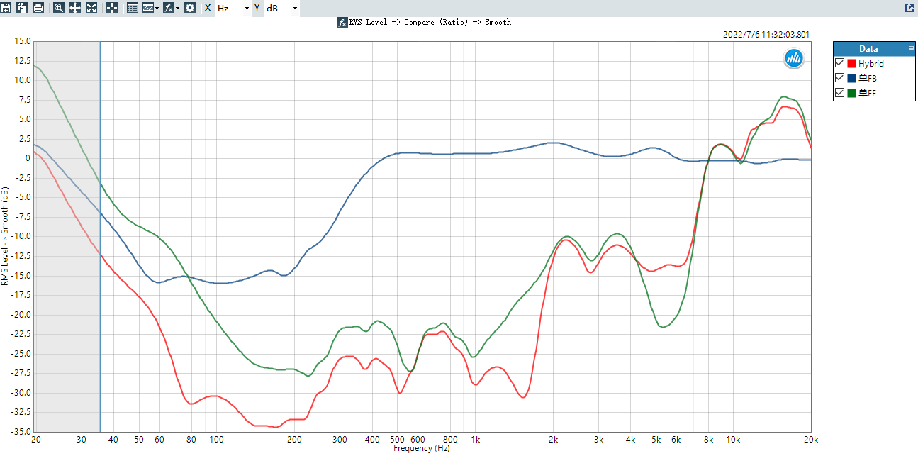Expand the fx functions dropdown arrow
This screenshot has height=456, width=918.
pyautogui.click(x=177, y=9)
